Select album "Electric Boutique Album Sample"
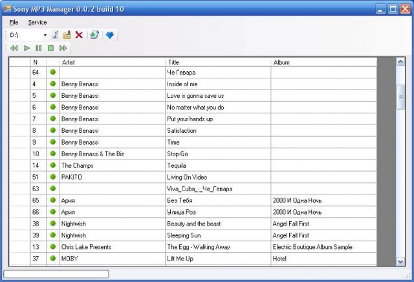The image size is (414, 282). pyautogui.click(x=312, y=247)
